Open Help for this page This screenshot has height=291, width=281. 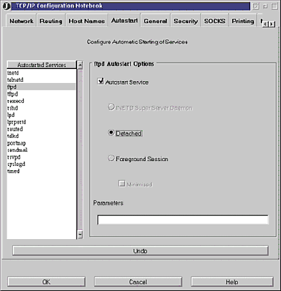click(232, 282)
